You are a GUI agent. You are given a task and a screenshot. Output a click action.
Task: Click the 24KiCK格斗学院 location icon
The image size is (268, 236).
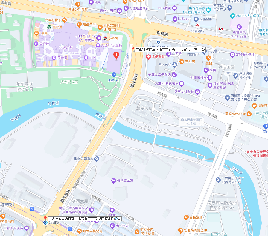click(x=233, y=16)
